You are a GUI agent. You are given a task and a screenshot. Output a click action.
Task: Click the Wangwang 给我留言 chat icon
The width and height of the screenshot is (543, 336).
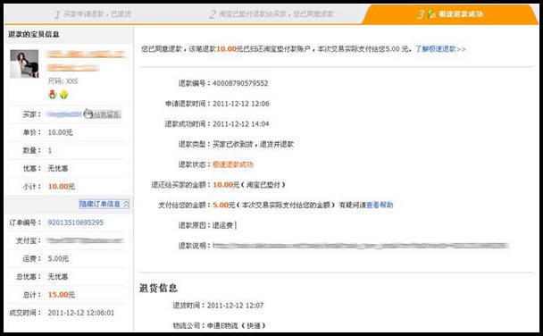(x=102, y=114)
